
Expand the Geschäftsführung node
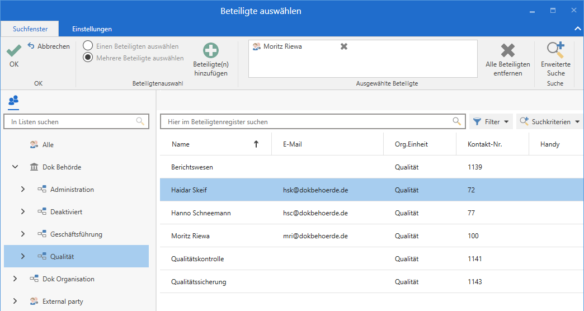point(23,234)
